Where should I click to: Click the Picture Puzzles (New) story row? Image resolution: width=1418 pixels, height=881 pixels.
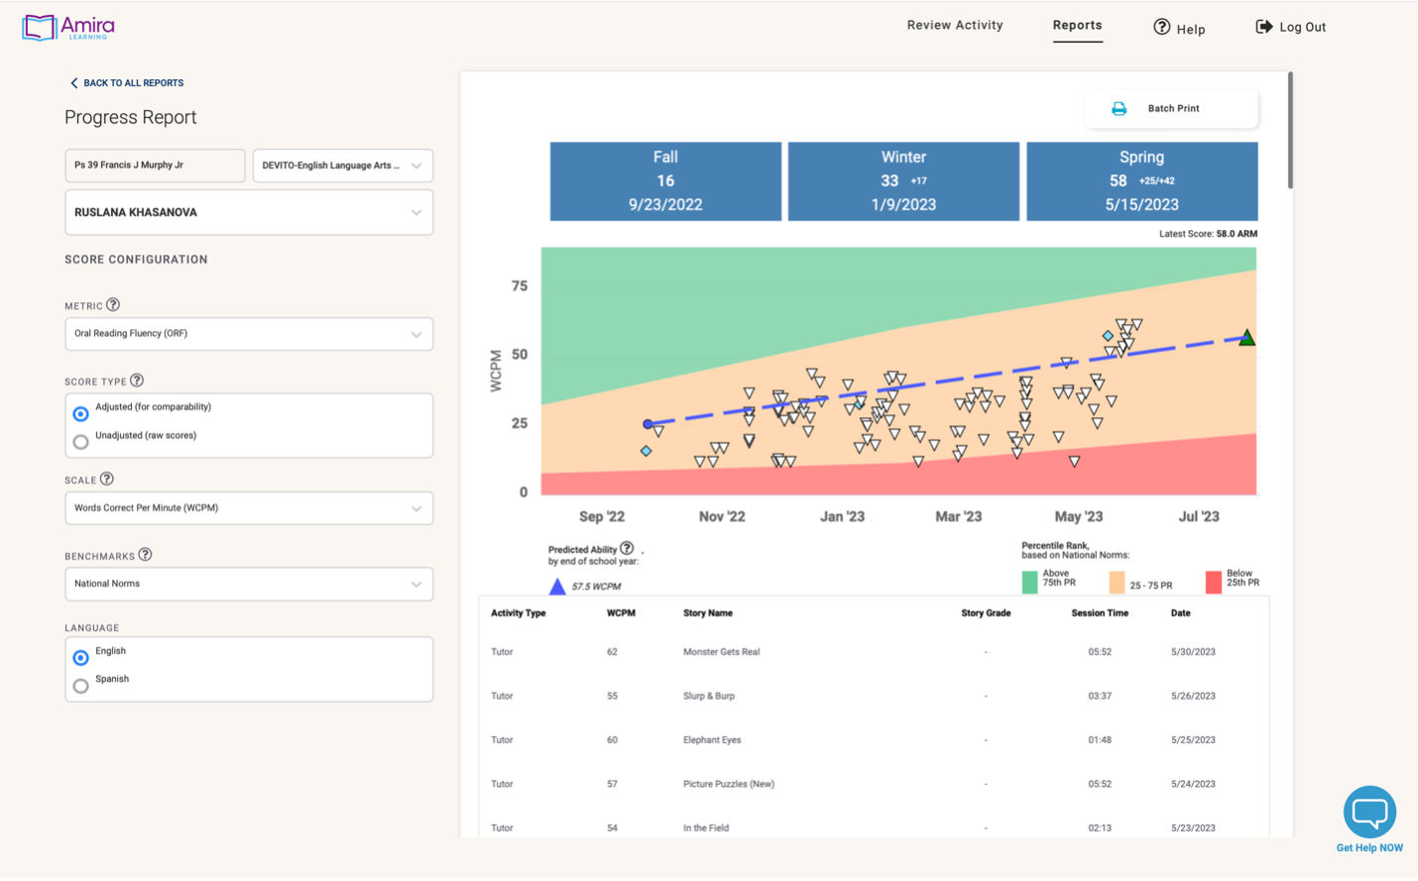874,784
